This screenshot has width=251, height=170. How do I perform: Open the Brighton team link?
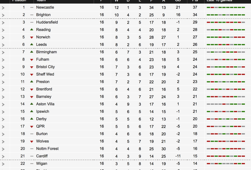coord(43,15)
